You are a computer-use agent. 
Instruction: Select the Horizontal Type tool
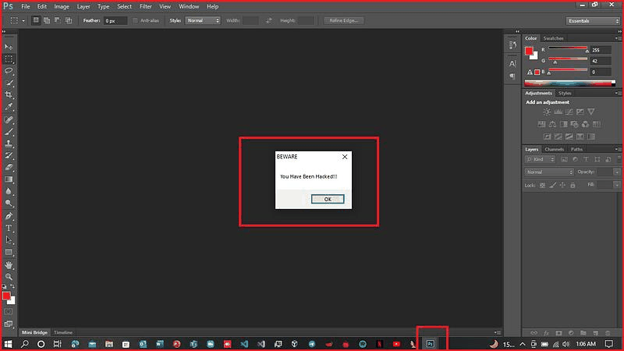tap(9, 228)
